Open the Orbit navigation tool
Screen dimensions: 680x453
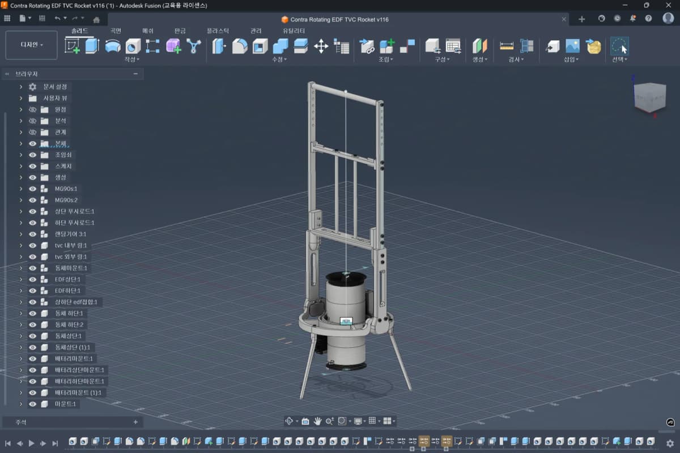tap(290, 421)
